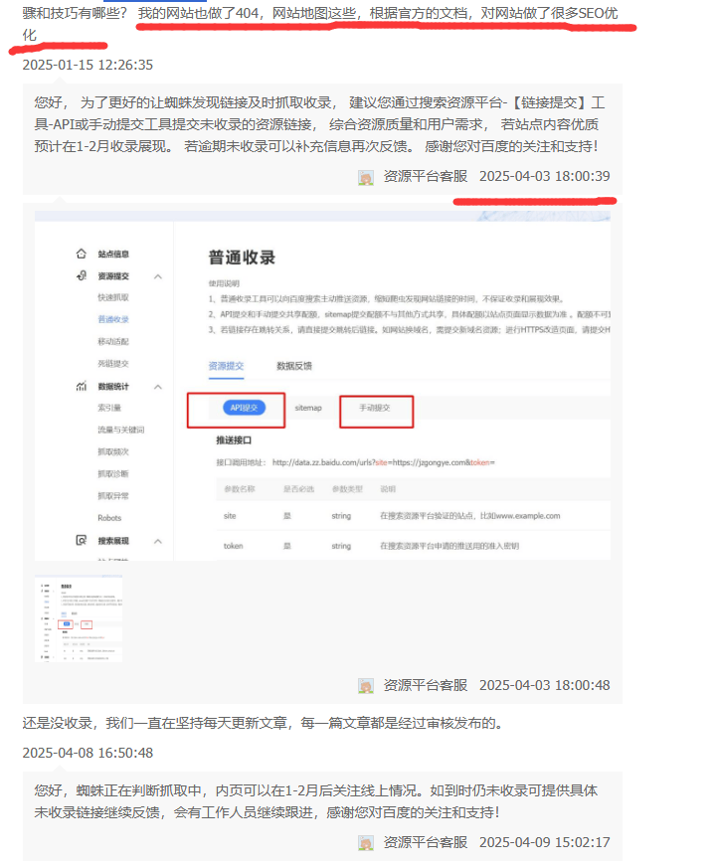This screenshot has height=868, width=715.
Task: Collapse the 数据统计 sidebar section chevron
Action: click(x=158, y=387)
